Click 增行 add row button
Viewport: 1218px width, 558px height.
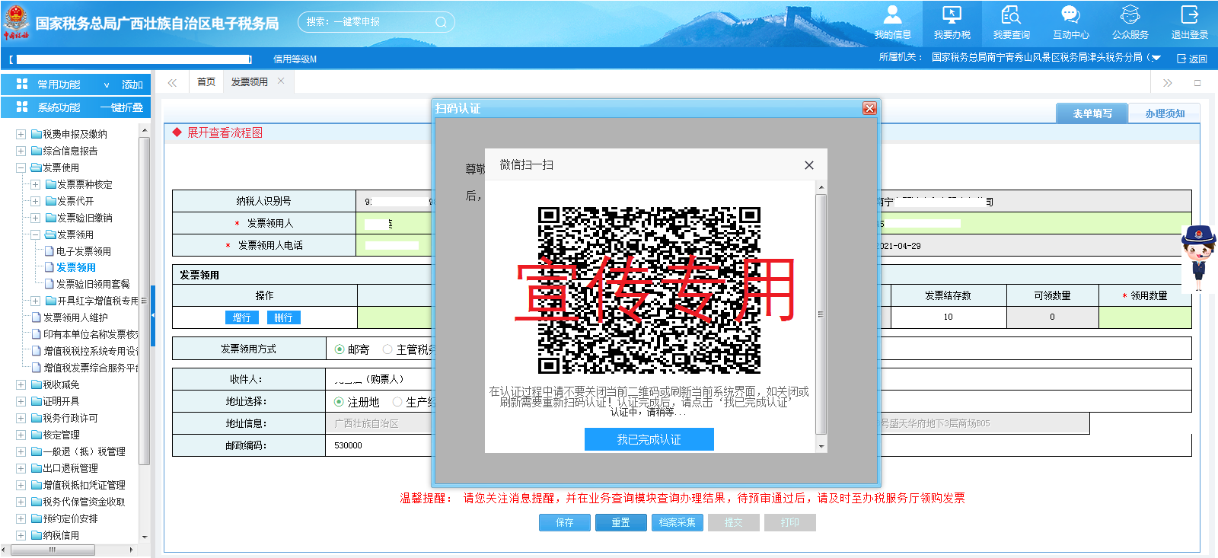tap(242, 317)
